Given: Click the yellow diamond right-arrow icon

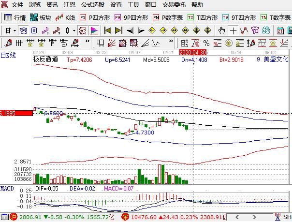Looking at the screenshot, I should coord(163,30).
